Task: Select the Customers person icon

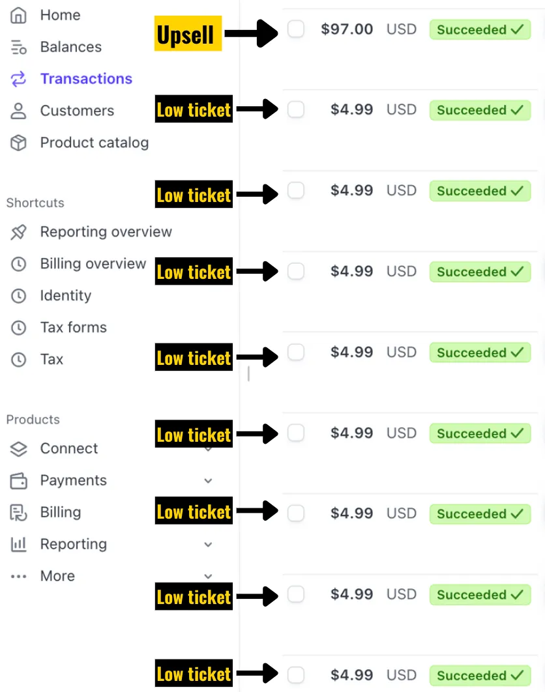Action: 18,111
